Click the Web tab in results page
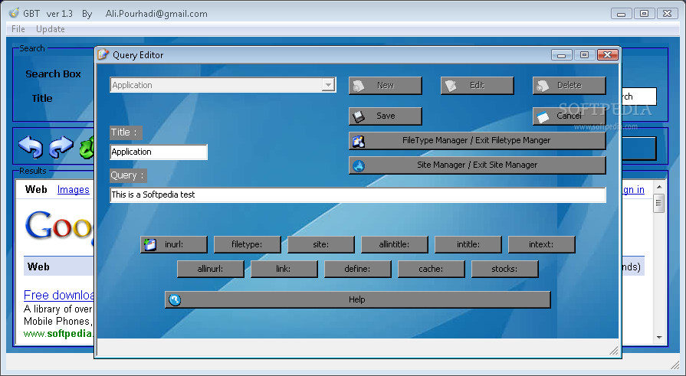This screenshot has width=686, height=376. click(36, 190)
